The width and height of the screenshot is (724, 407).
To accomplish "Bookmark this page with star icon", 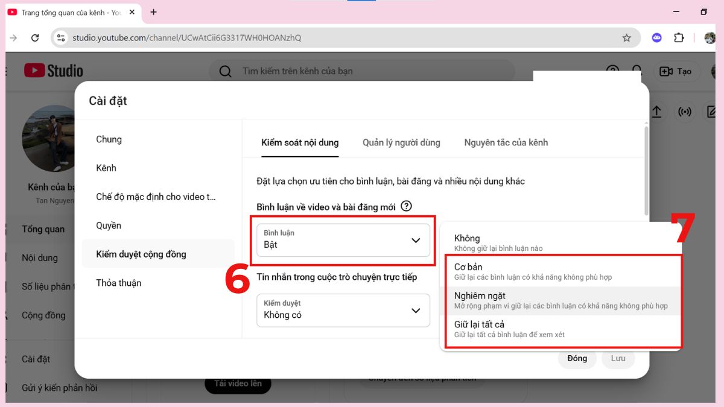I will (x=626, y=38).
